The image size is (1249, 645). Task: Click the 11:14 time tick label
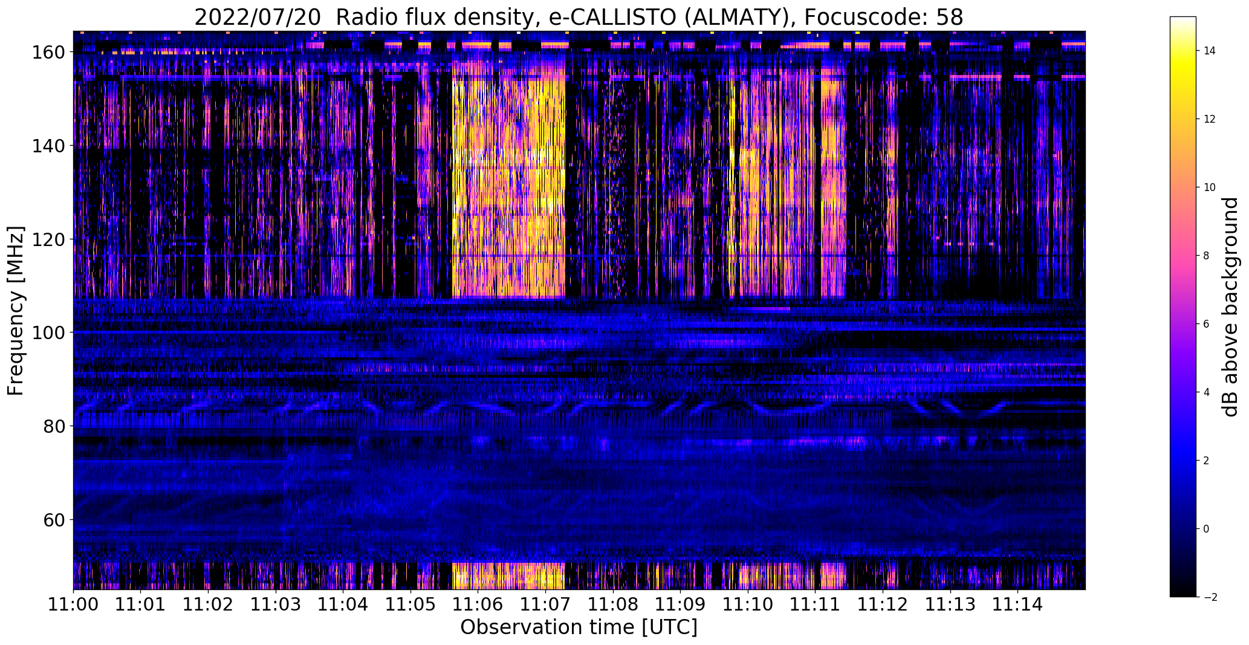click(x=1018, y=604)
